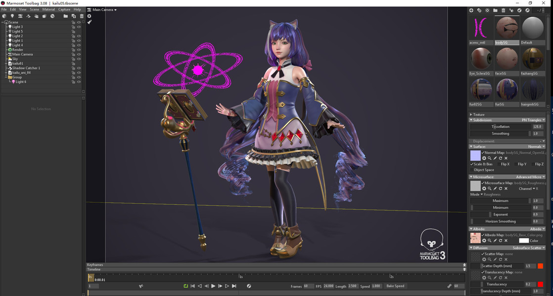Click the FPS input field

[x=328, y=286]
